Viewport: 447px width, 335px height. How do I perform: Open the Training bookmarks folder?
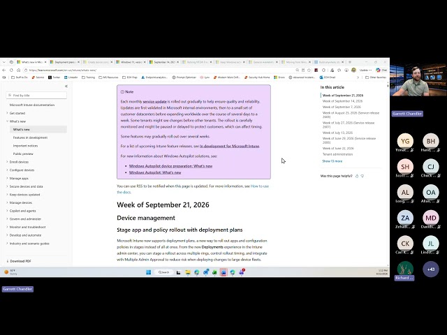[88, 77]
